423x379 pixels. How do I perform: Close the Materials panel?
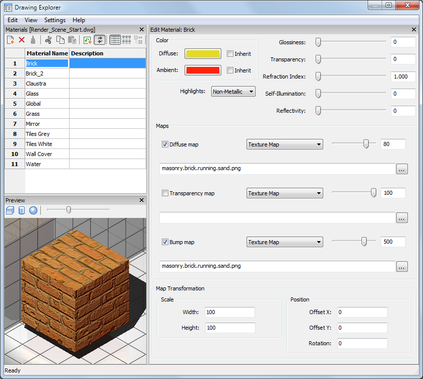pyautogui.click(x=142, y=29)
